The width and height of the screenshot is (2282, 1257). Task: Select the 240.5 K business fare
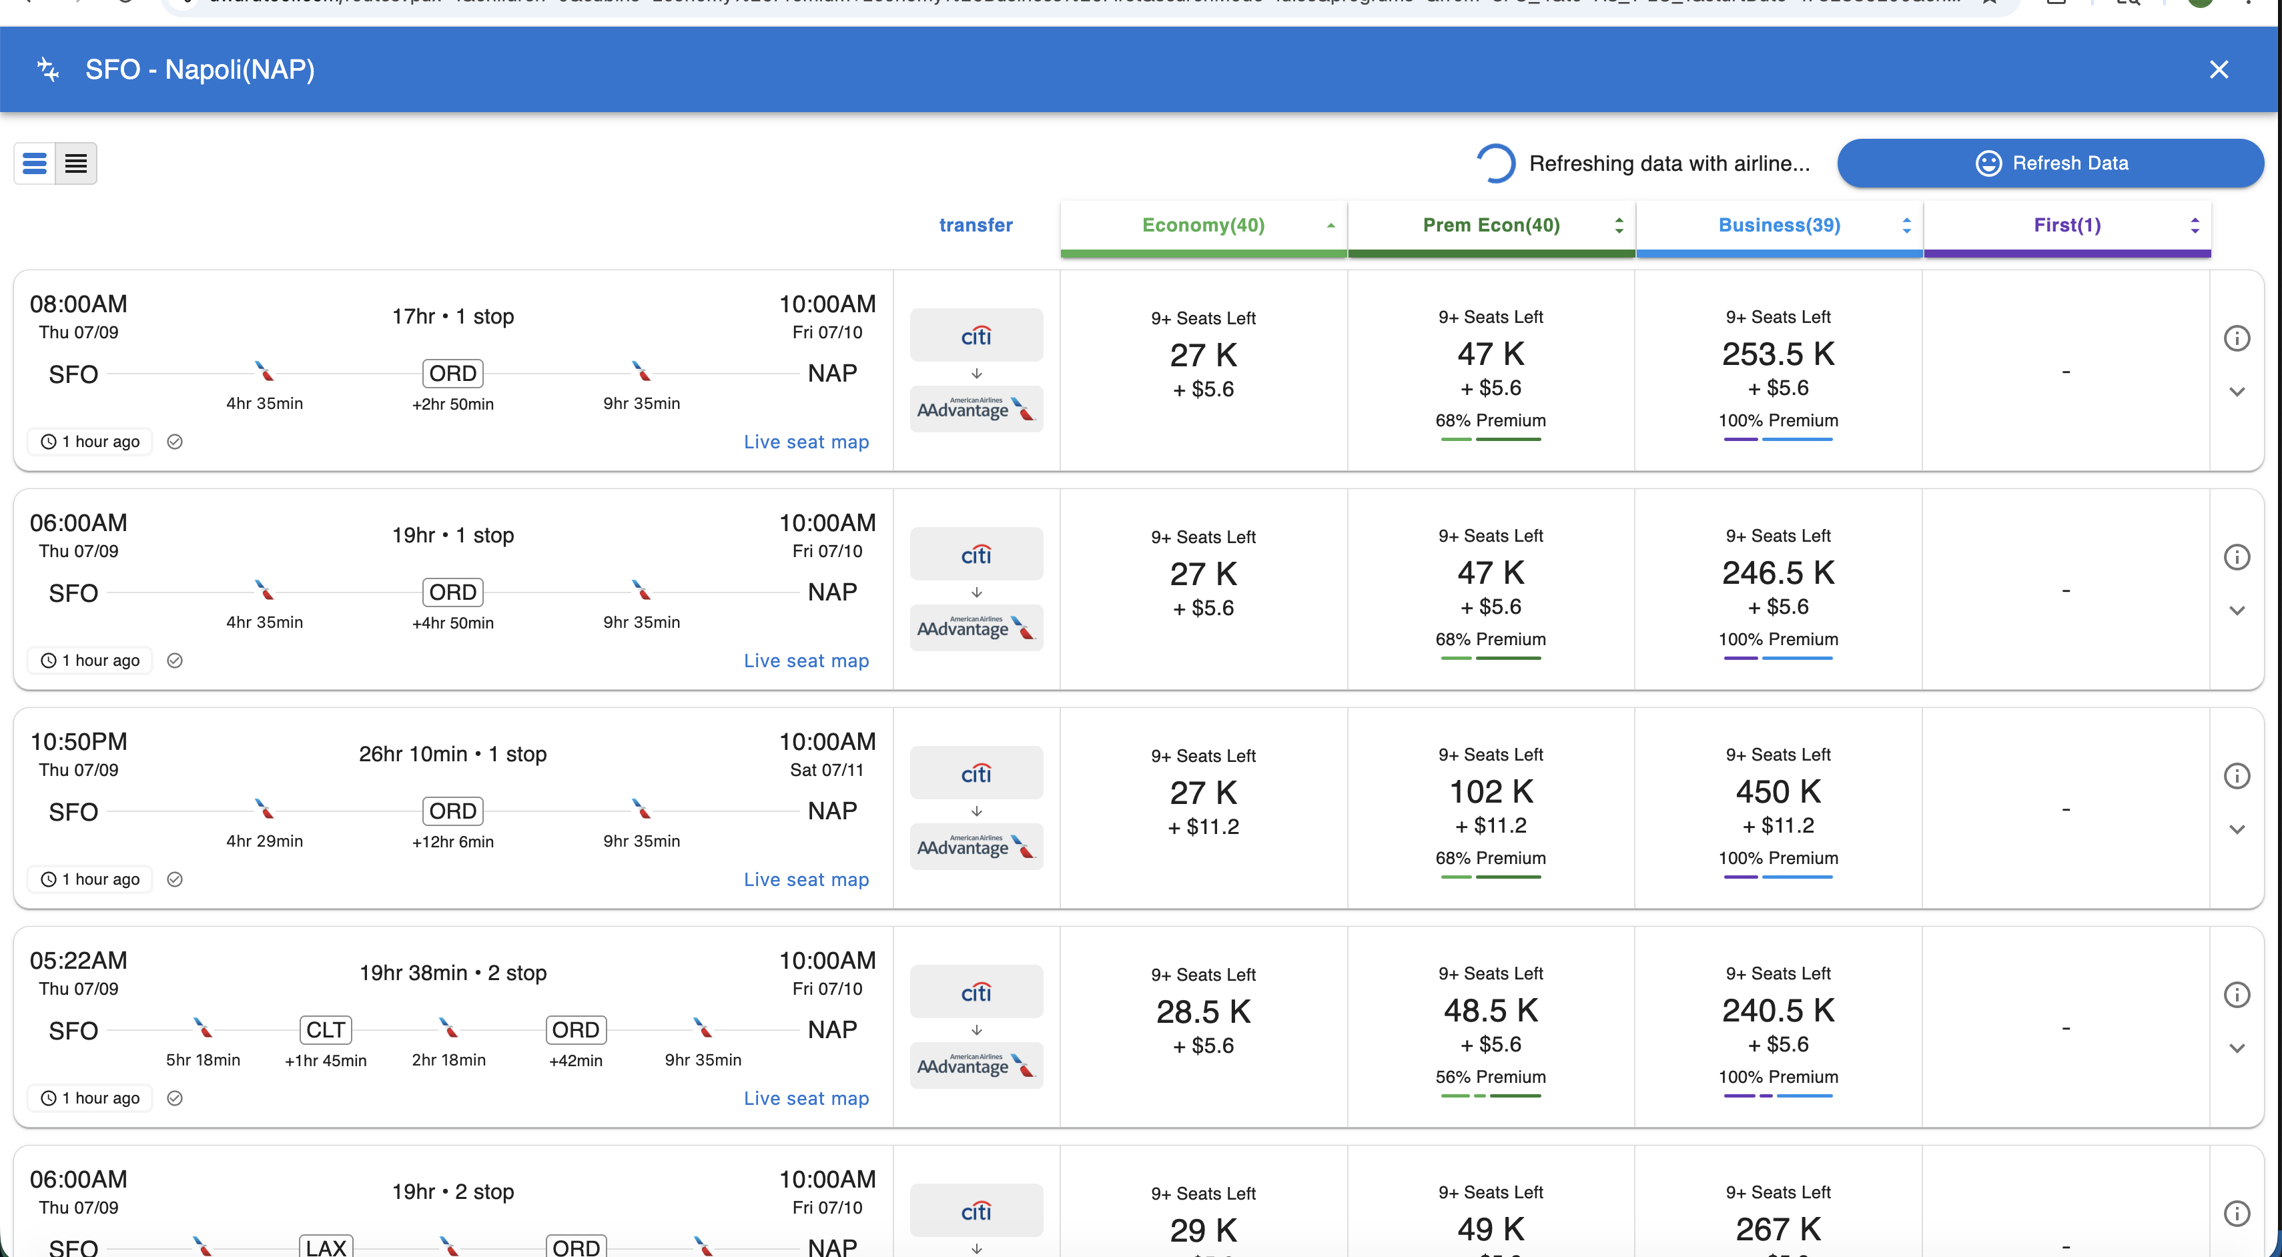(1778, 1010)
